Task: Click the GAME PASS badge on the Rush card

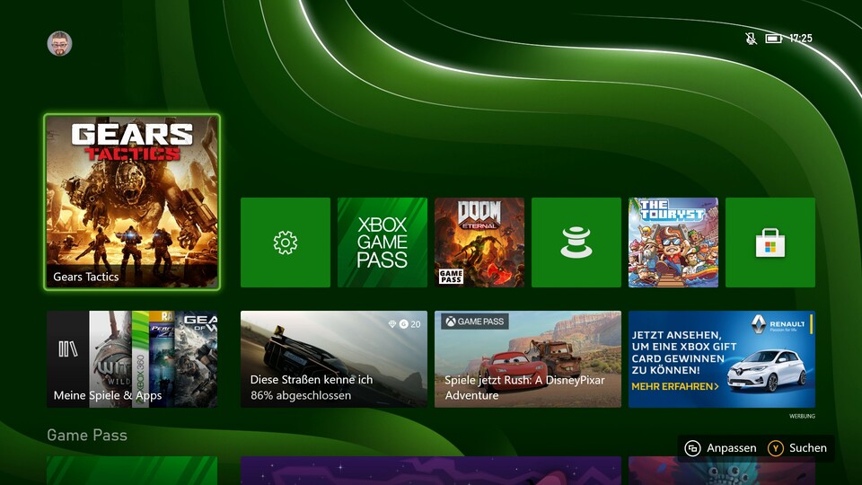Action: (x=475, y=322)
